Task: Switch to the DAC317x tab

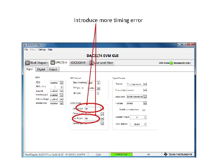Action: tap(59, 62)
